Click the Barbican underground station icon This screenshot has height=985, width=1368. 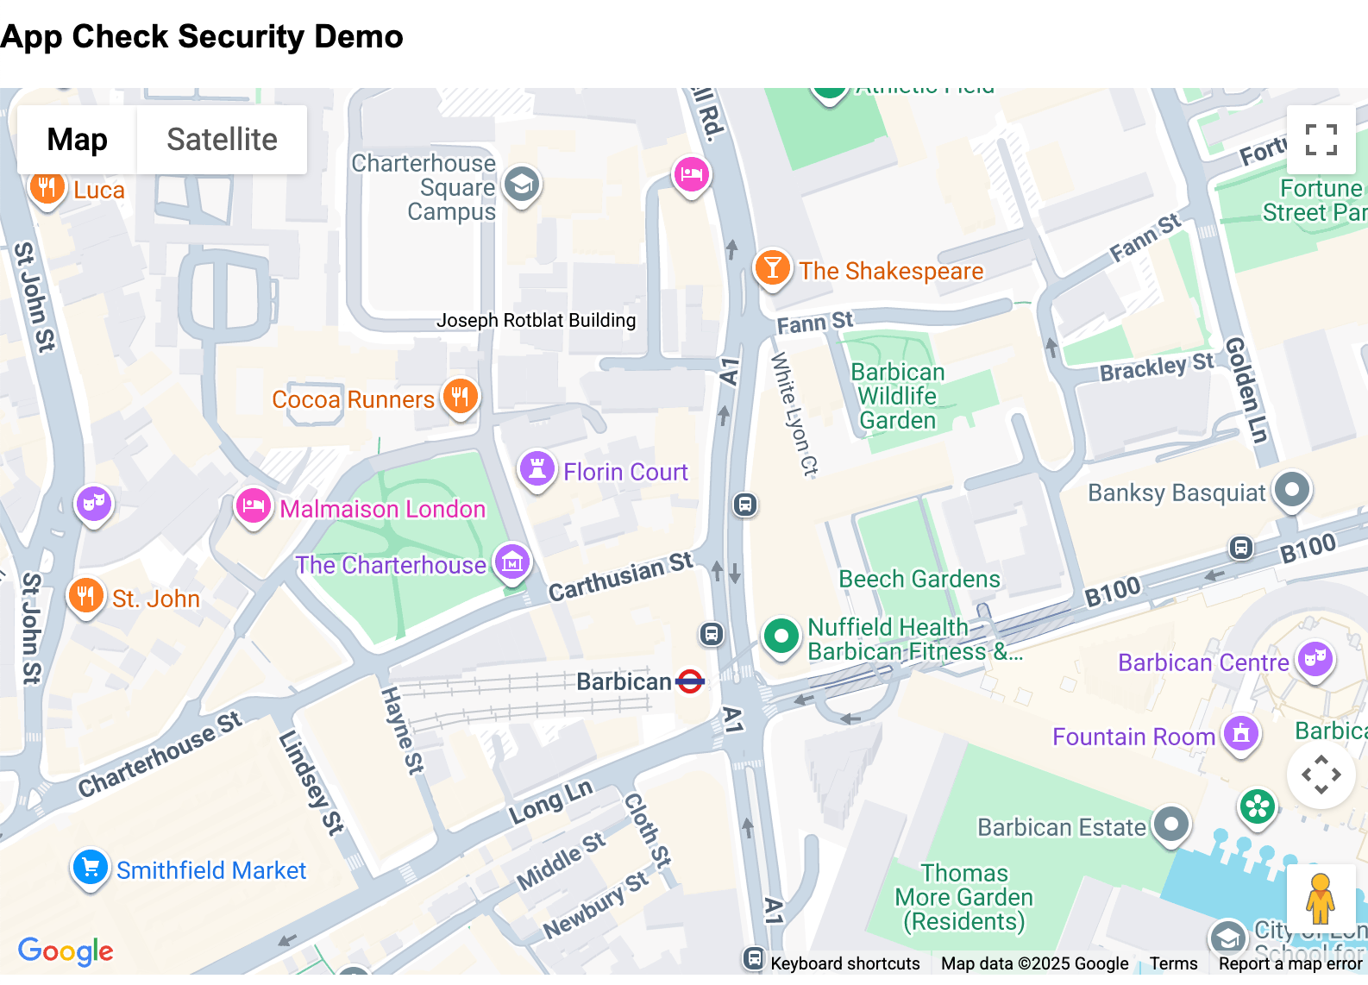pos(690,681)
